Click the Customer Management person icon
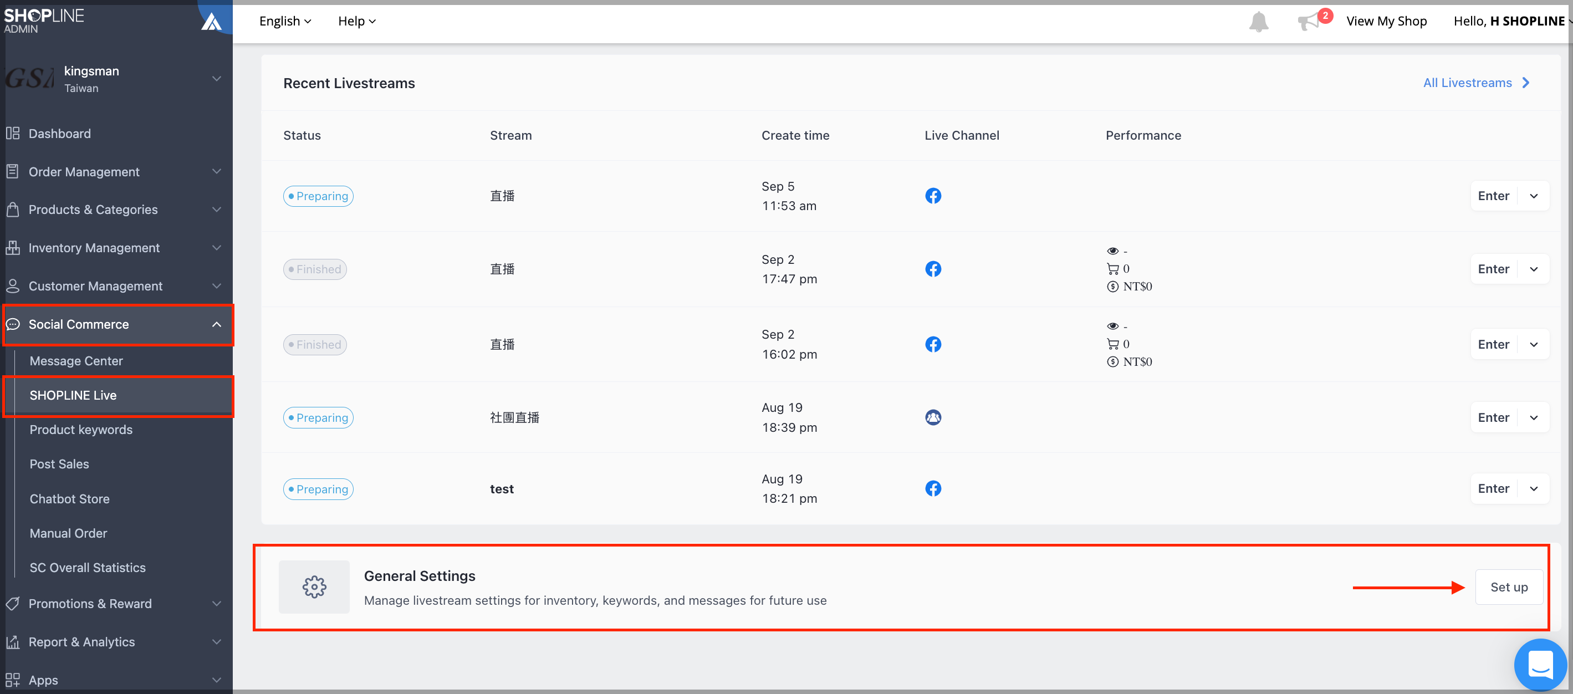 (13, 286)
